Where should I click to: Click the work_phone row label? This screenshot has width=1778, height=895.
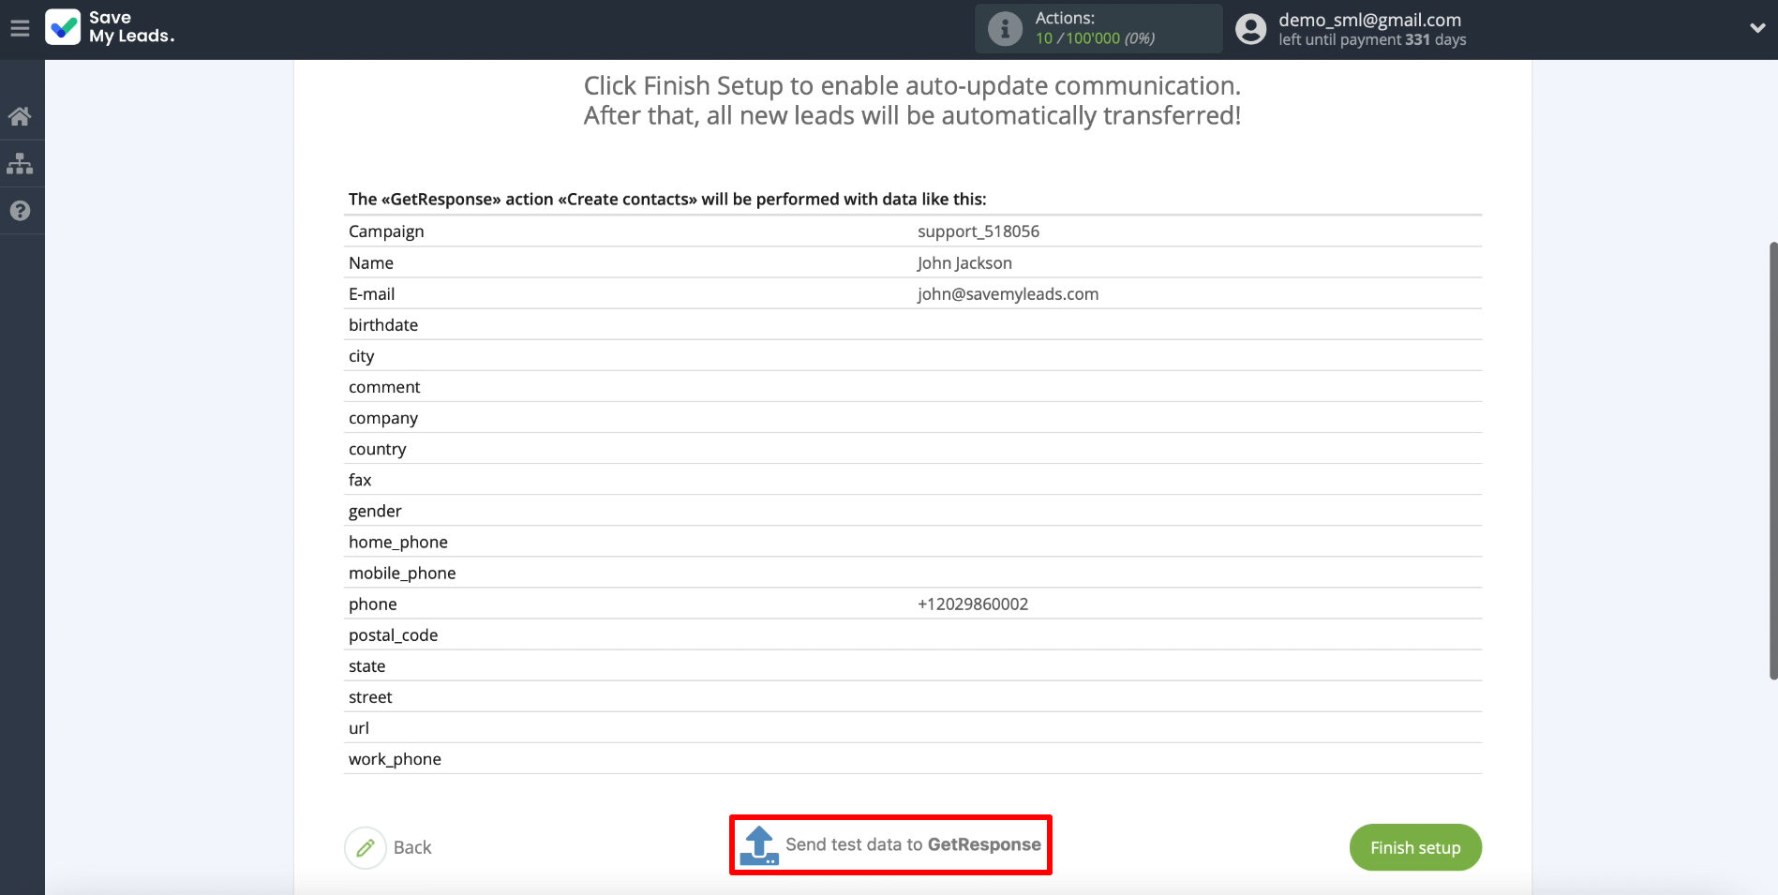pyautogui.click(x=395, y=759)
